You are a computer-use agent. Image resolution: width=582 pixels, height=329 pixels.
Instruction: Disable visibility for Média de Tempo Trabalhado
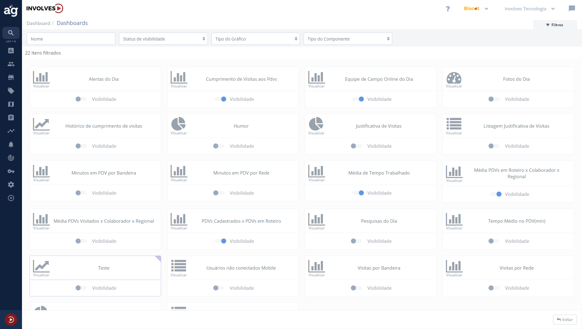tap(358, 193)
